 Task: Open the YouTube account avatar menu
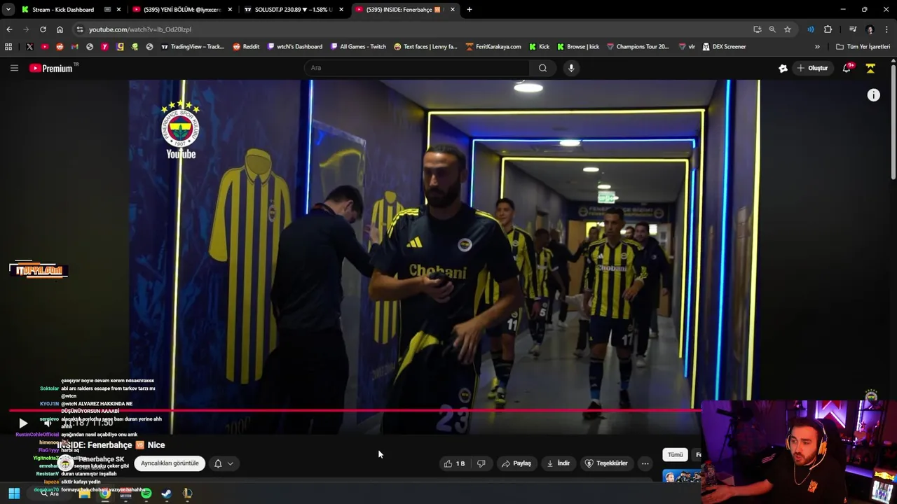pyautogui.click(x=870, y=68)
